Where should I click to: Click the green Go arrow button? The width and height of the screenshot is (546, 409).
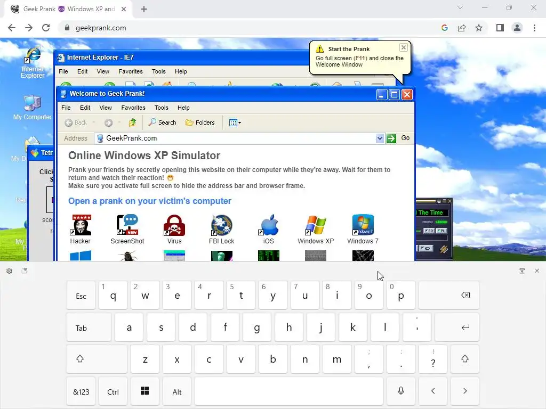[391, 138]
